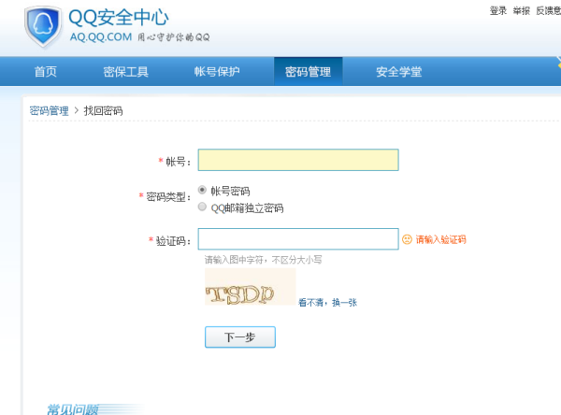561x415 pixels.
Task: Select the 帐号密码 radio option
Action: click(x=202, y=190)
